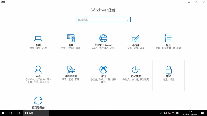Select the 设置 taskbar button

(36, 113)
